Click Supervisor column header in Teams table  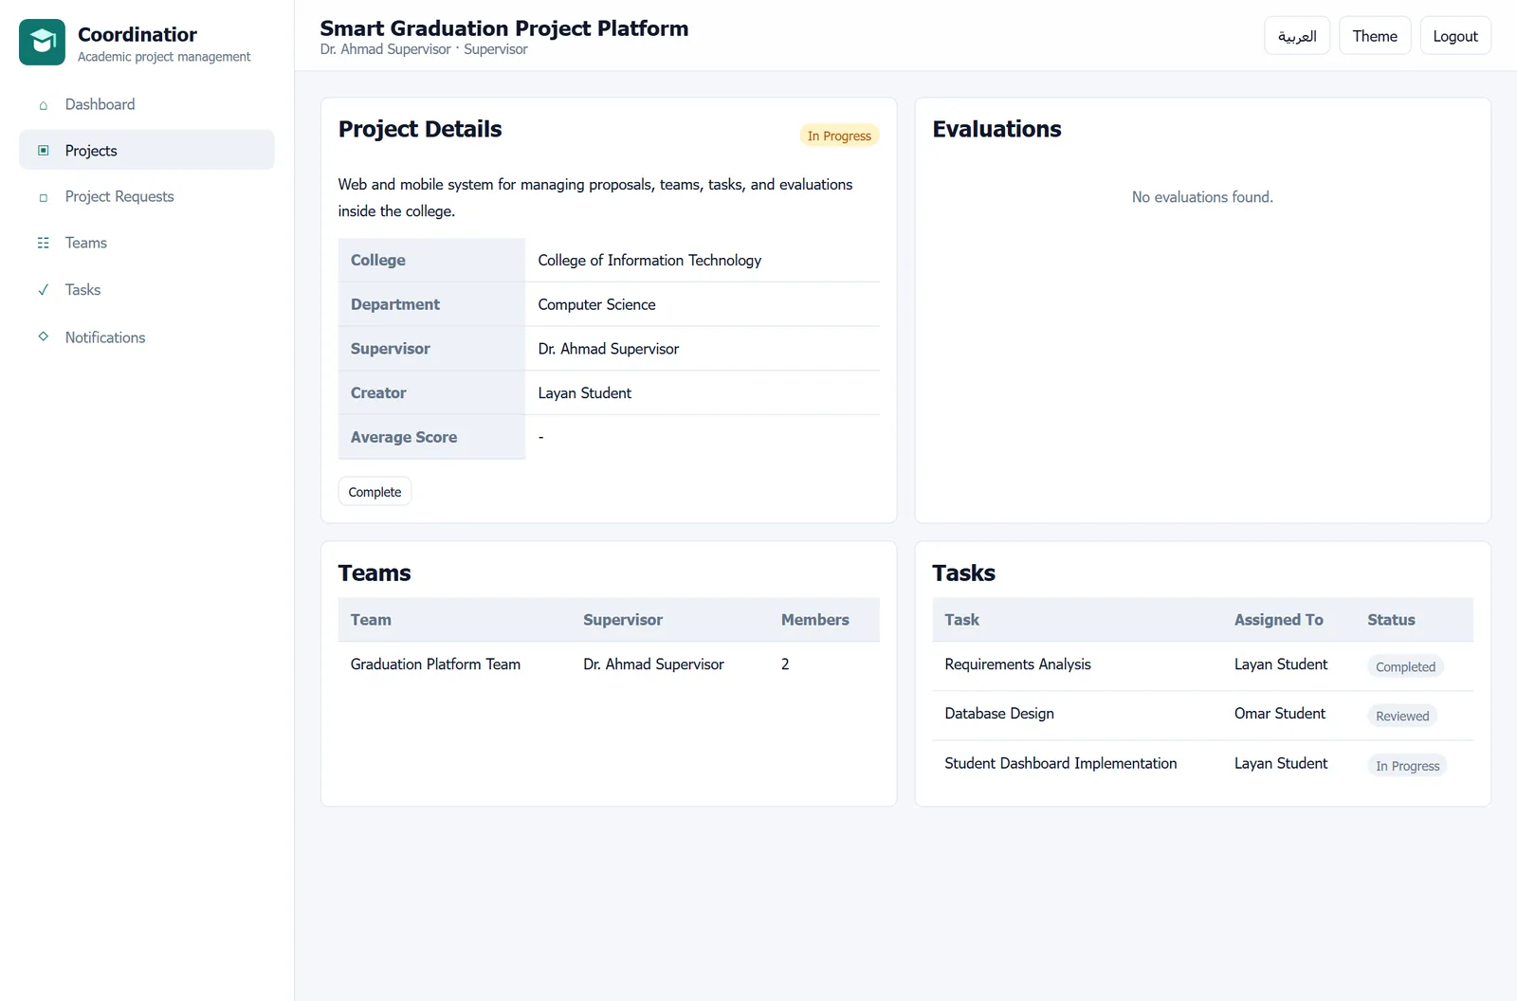(x=623, y=620)
